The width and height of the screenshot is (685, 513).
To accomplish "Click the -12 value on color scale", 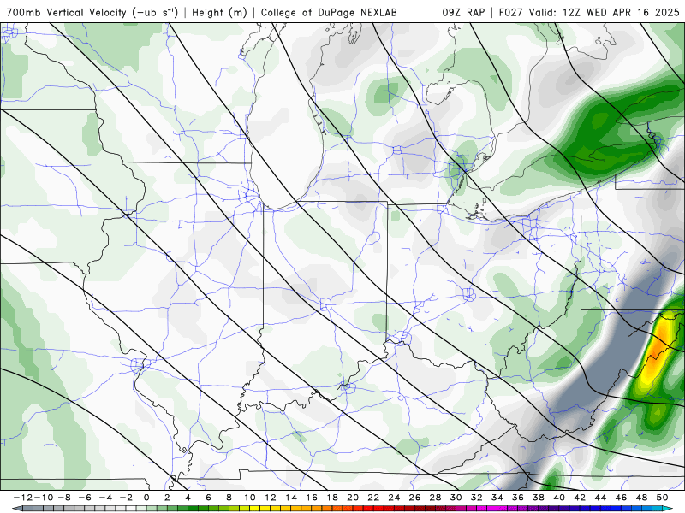I will [x=23, y=498].
